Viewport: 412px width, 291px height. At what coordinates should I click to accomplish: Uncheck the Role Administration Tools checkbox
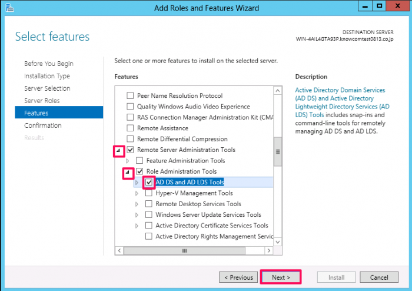(x=139, y=171)
